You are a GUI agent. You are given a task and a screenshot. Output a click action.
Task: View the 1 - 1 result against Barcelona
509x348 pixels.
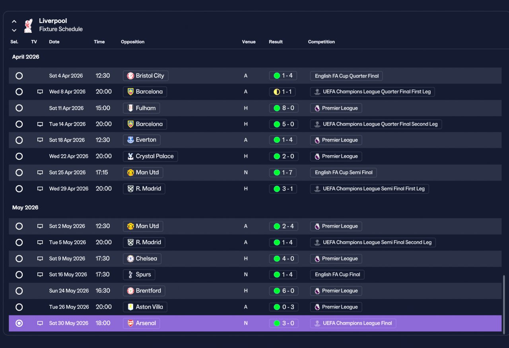point(283,92)
